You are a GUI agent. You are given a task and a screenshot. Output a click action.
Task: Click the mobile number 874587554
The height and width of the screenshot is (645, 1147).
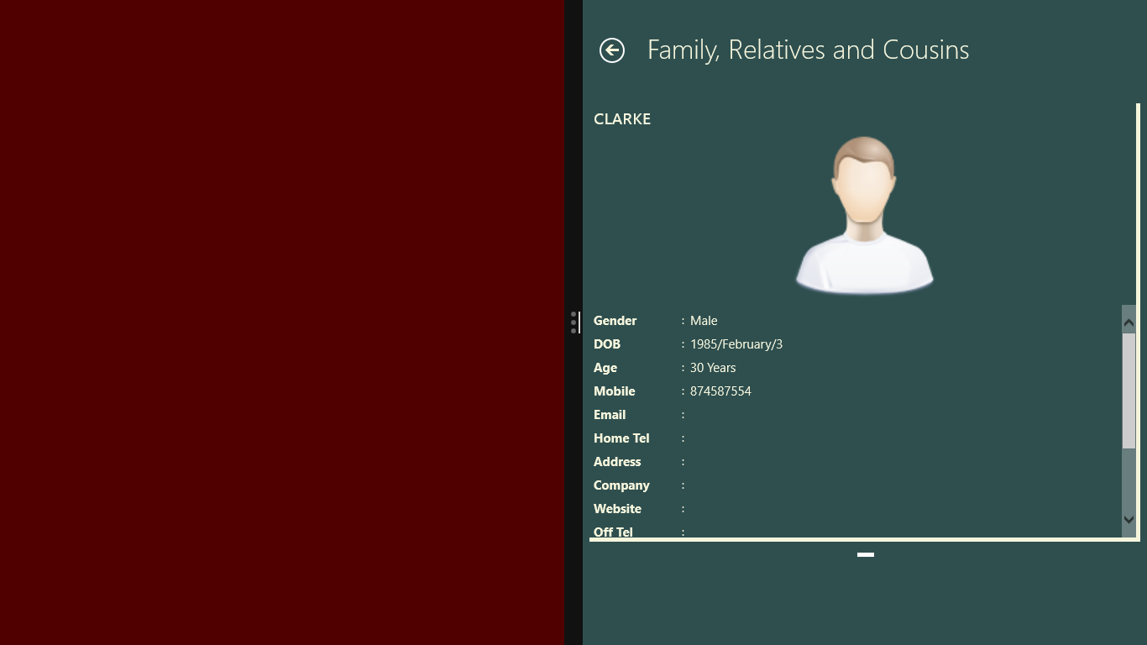click(x=720, y=391)
